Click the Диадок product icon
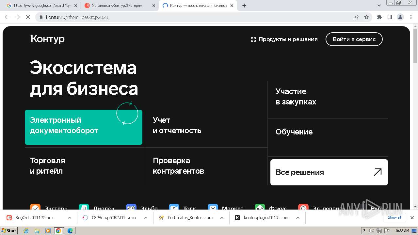 [x=84, y=207]
